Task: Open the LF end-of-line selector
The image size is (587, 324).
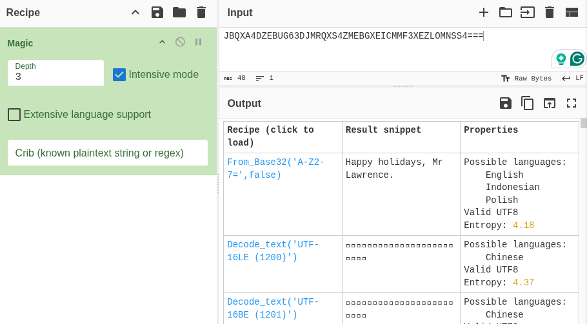Action: (x=573, y=79)
